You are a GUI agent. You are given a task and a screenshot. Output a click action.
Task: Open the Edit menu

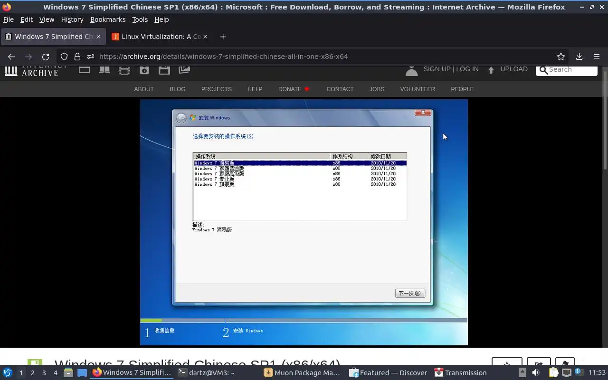coord(27,19)
